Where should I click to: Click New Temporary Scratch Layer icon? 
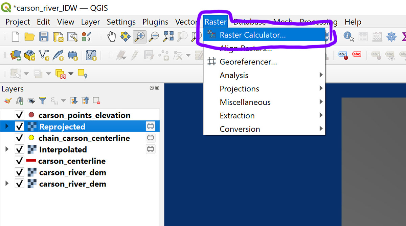pos(72,55)
